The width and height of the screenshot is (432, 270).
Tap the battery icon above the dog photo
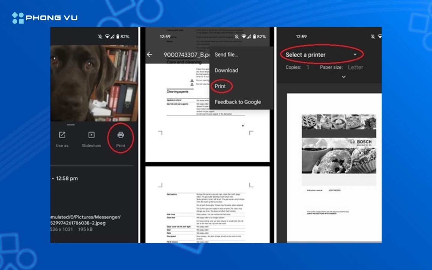pyautogui.click(x=118, y=37)
